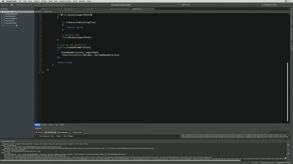Click the pin icon at output panel's right edge
293x164 pixels.
pos(288,154)
